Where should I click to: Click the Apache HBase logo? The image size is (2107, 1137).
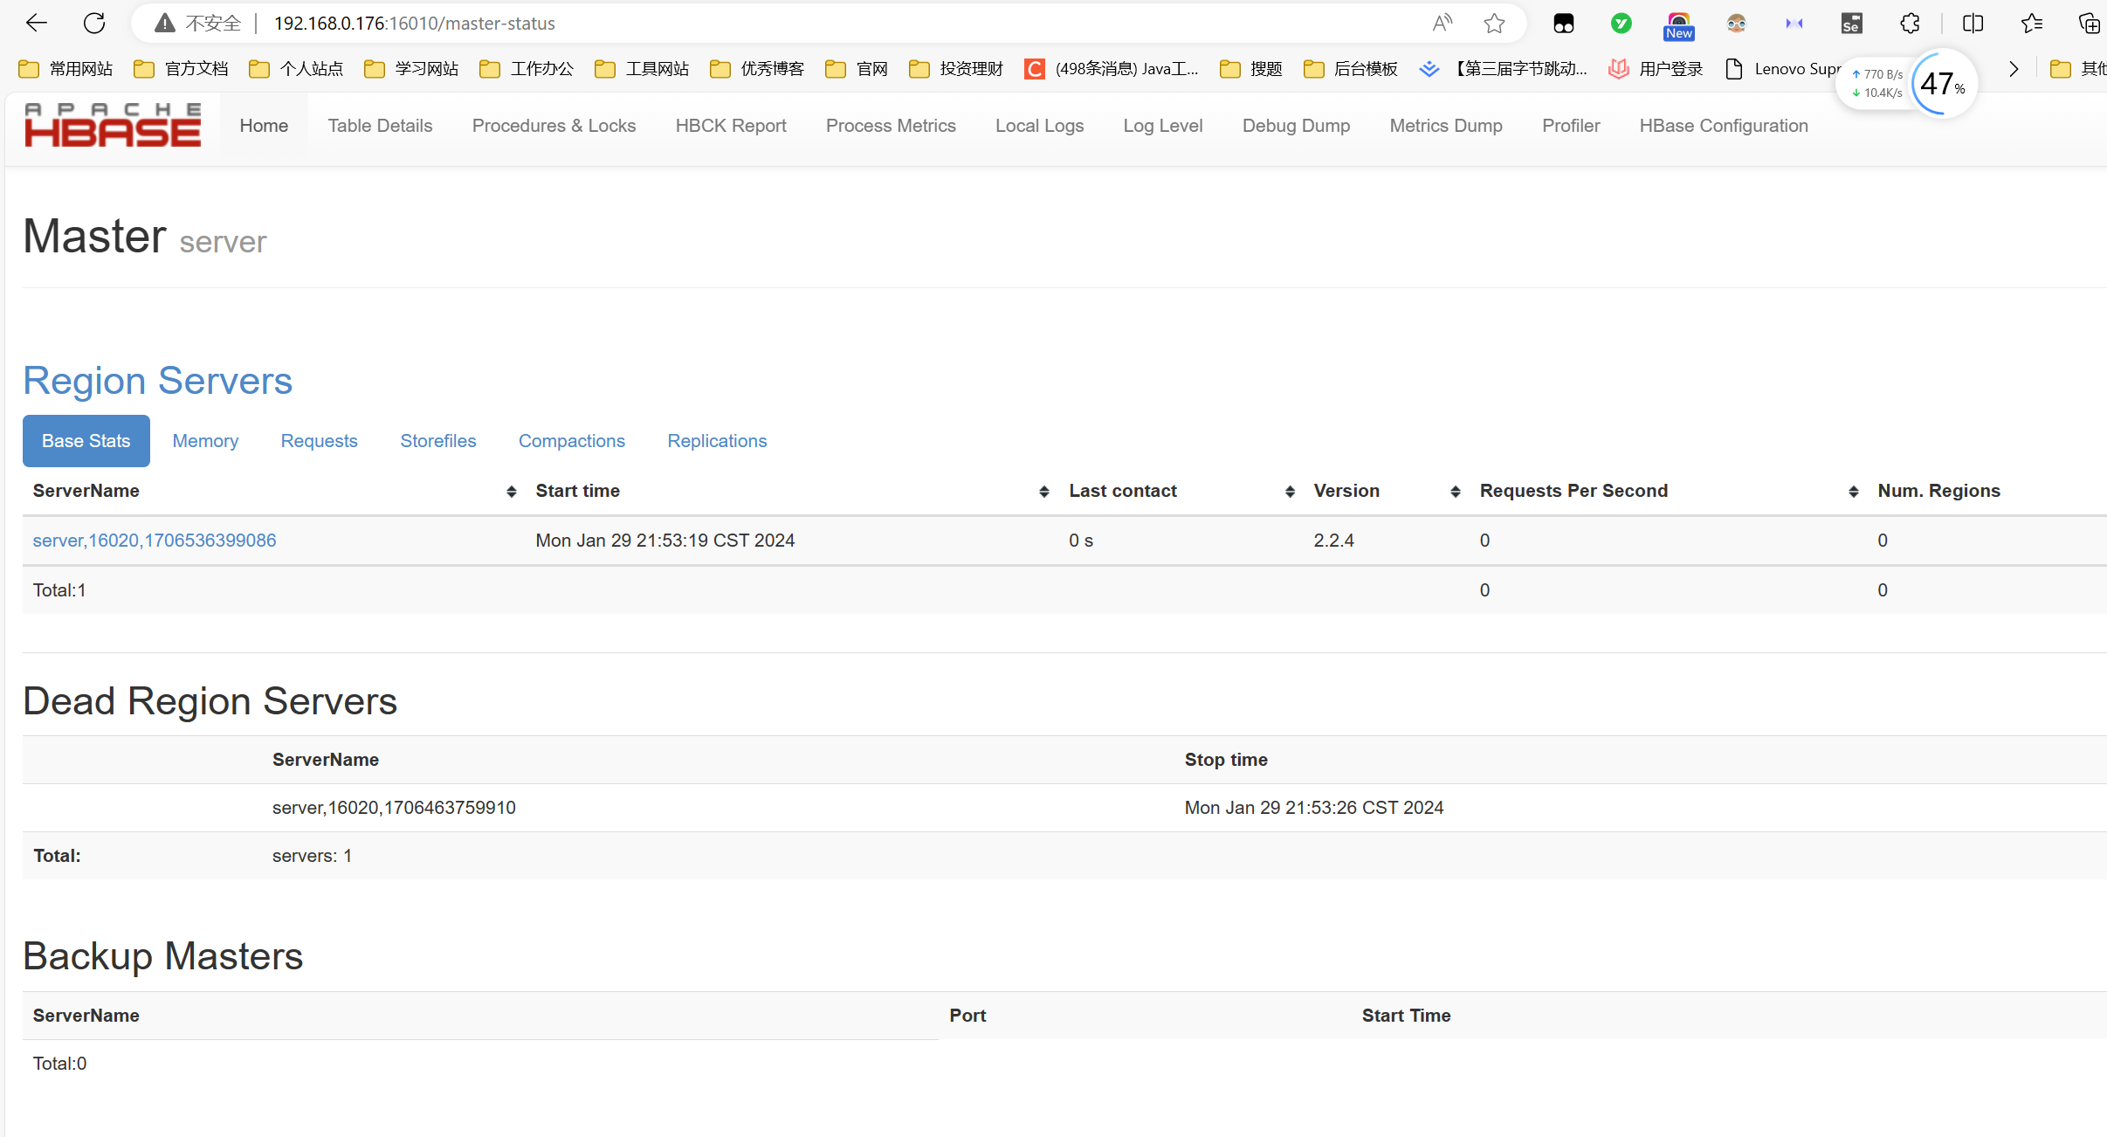[113, 125]
